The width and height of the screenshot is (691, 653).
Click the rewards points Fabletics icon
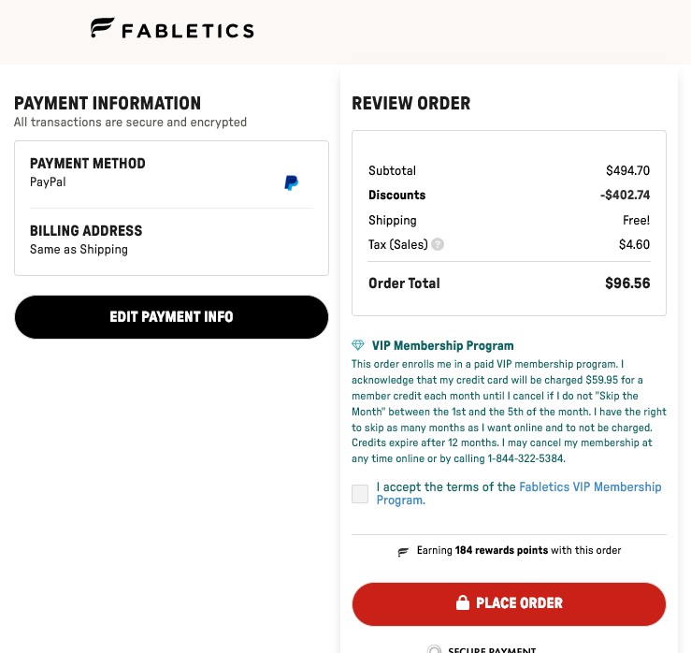pyautogui.click(x=404, y=551)
